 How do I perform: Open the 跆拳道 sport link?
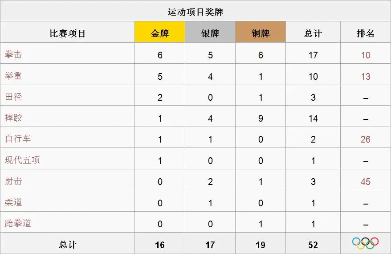point(18,223)
